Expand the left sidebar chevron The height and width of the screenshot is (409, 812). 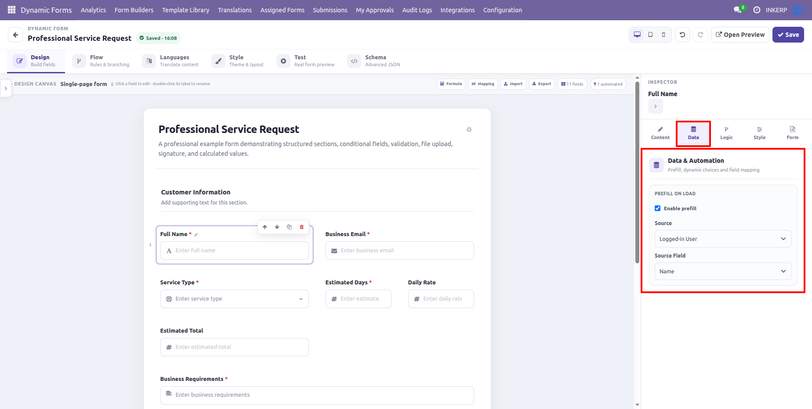point(6,88)
